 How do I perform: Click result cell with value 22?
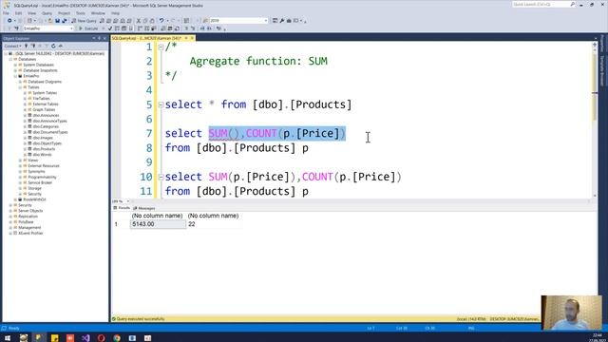[214, 224]
